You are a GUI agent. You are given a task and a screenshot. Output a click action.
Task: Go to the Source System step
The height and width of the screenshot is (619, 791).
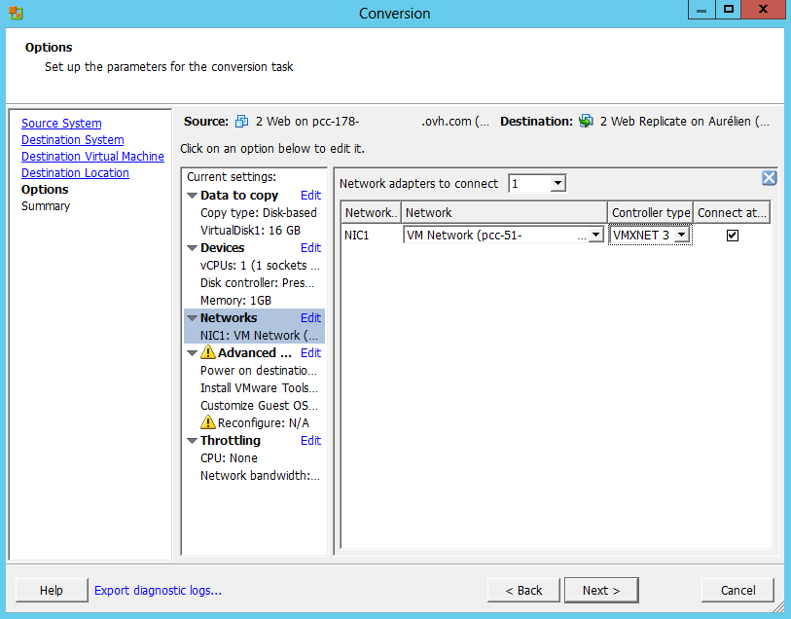(61, 124)
